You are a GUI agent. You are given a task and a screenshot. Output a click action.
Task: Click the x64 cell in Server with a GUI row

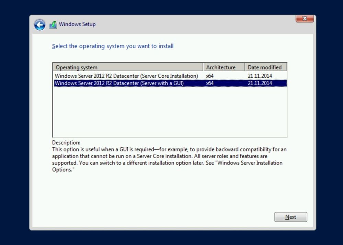pyautogui.click(x=210, y=83)
